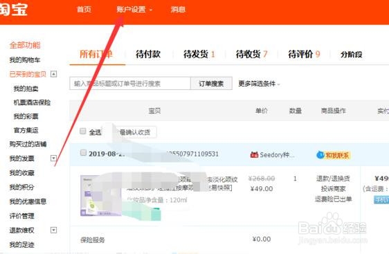Open 我的拍卖 sidebar item
Image resolution: width=389 pixels, height=254 pixels.
click(26, 89)
